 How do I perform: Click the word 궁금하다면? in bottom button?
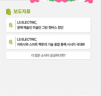pos(58,56)
